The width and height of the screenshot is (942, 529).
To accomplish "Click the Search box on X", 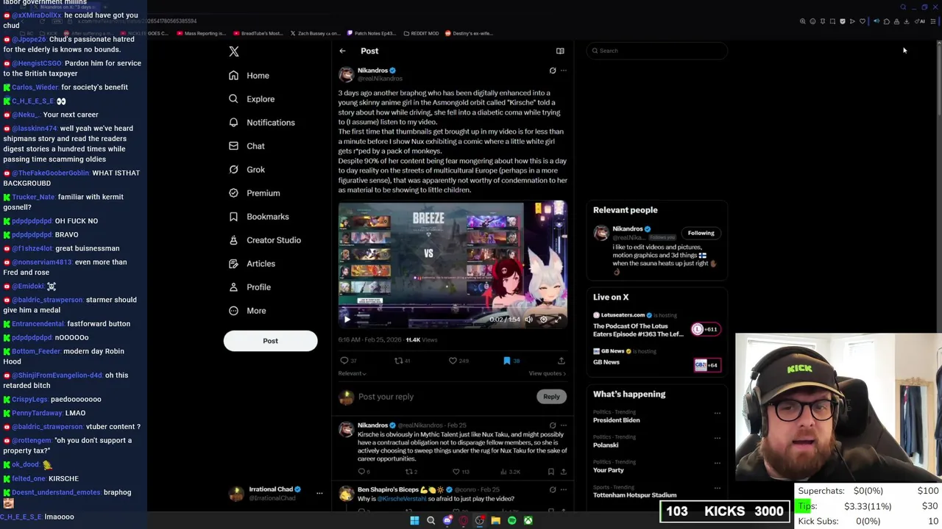I will click(x=656, y=51).
